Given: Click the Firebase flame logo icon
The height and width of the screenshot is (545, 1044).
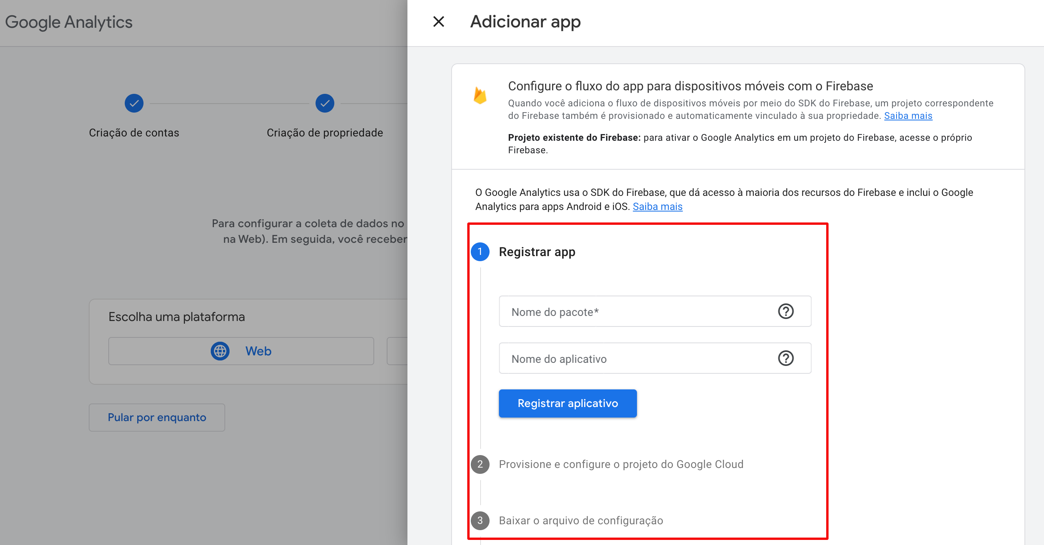Looking at the screenshot, I should [x=480, y=96].
